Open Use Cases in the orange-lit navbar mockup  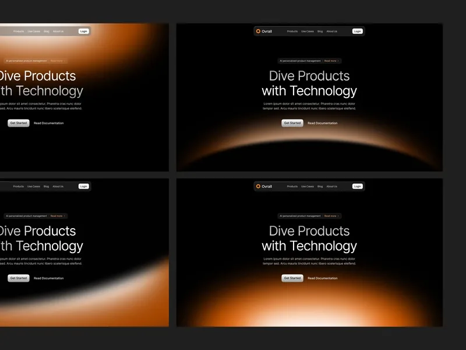click(34, 32)
